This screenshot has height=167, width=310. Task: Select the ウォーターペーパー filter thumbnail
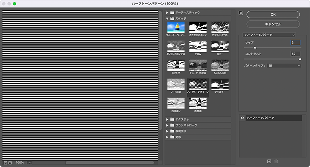click(176, 28)
